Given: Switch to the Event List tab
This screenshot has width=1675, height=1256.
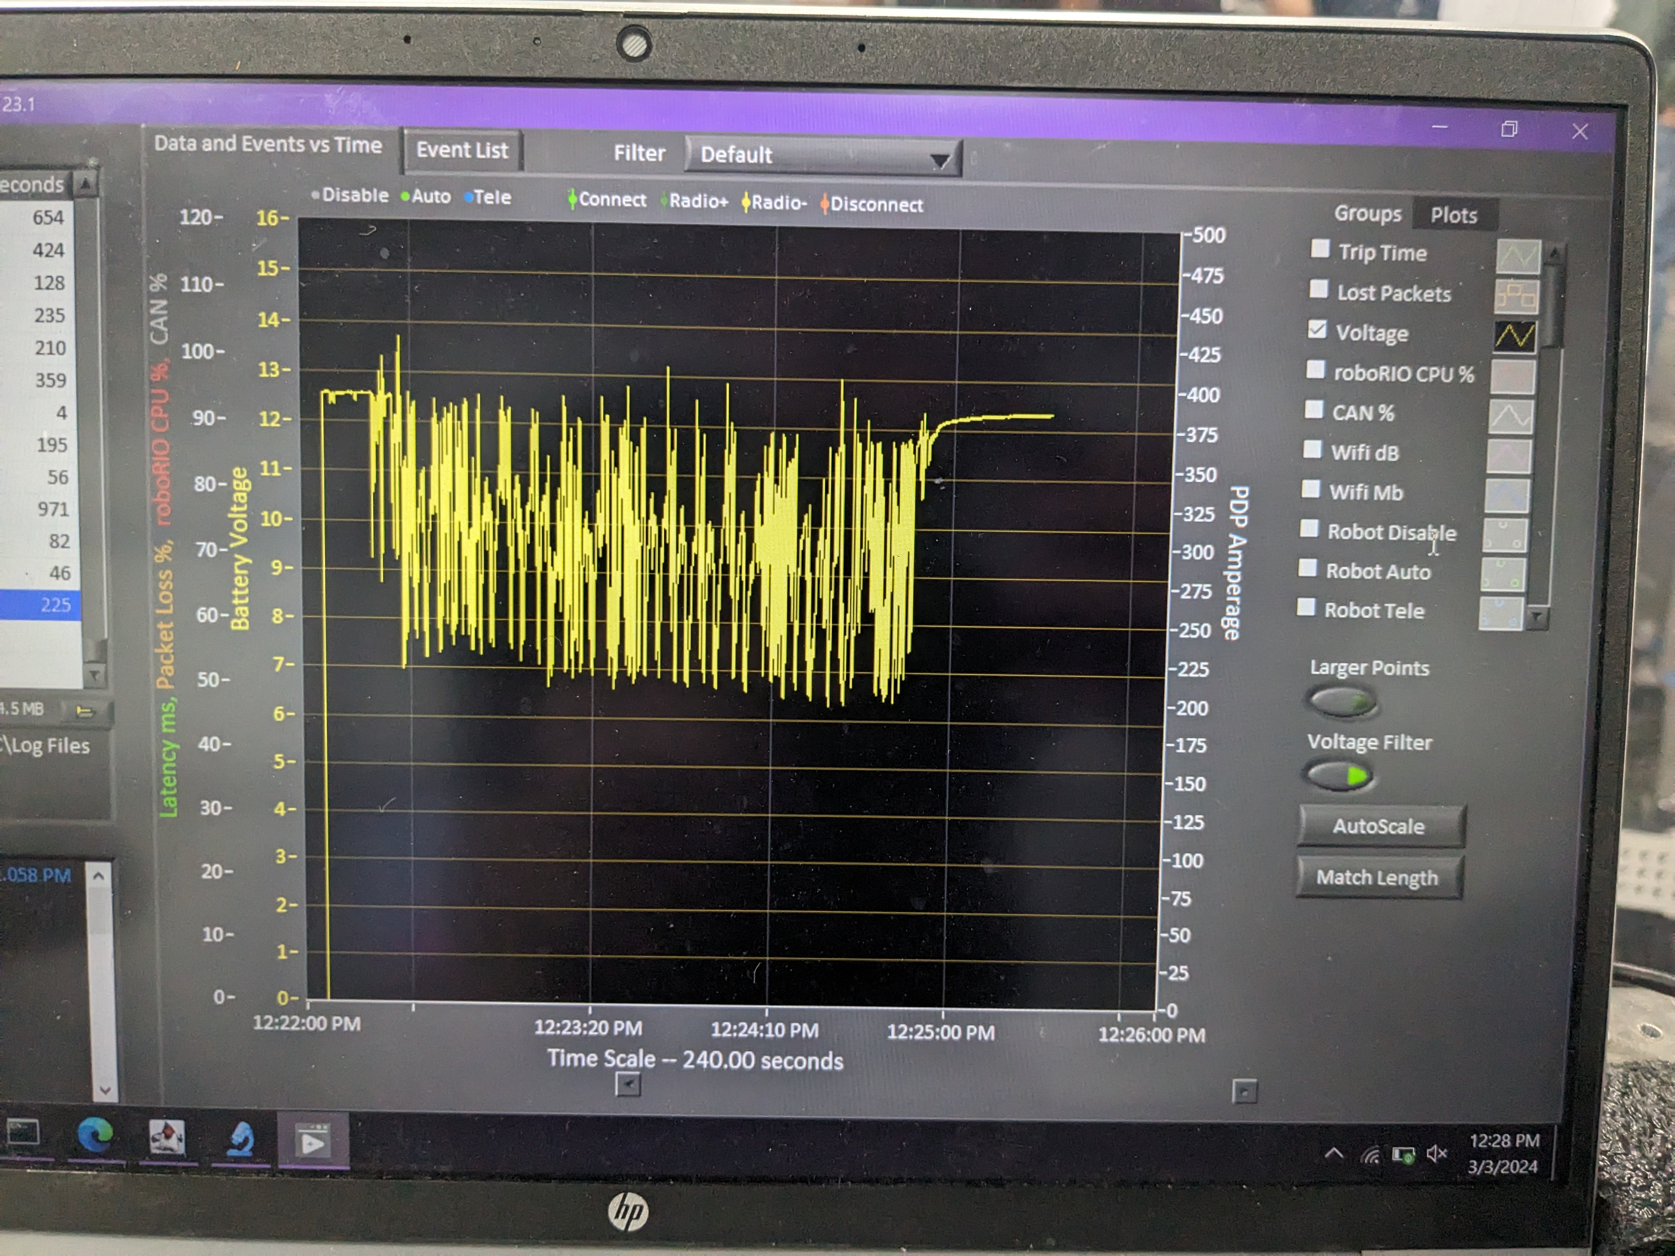Looking at the screenshot, I should click(462, 150).
